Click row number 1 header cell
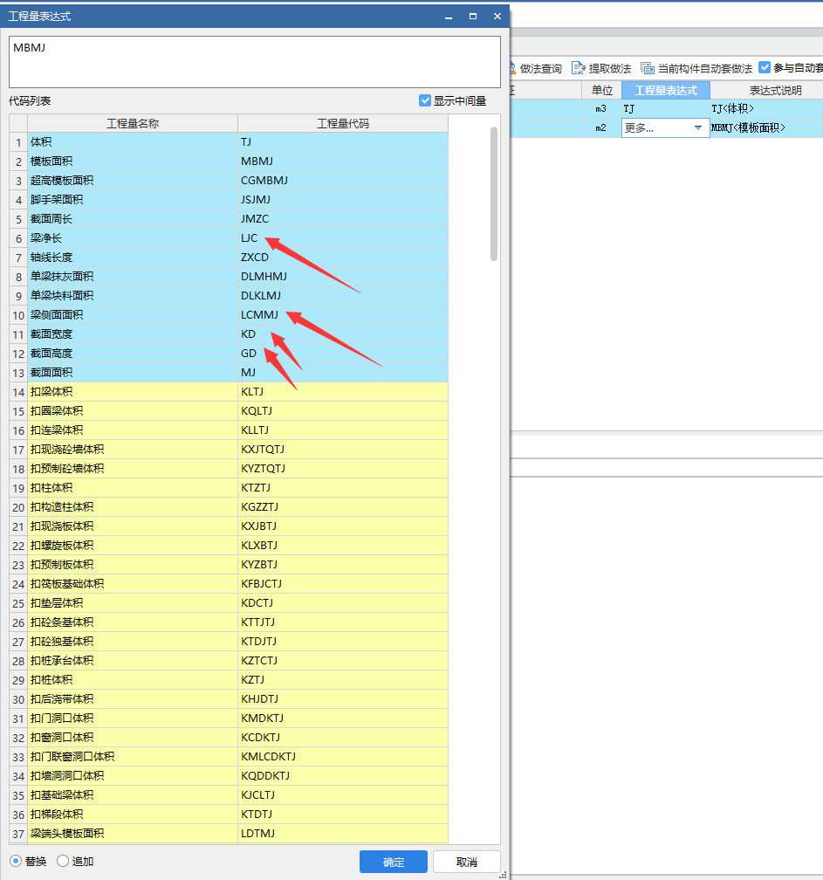 [x=18, y=142]
